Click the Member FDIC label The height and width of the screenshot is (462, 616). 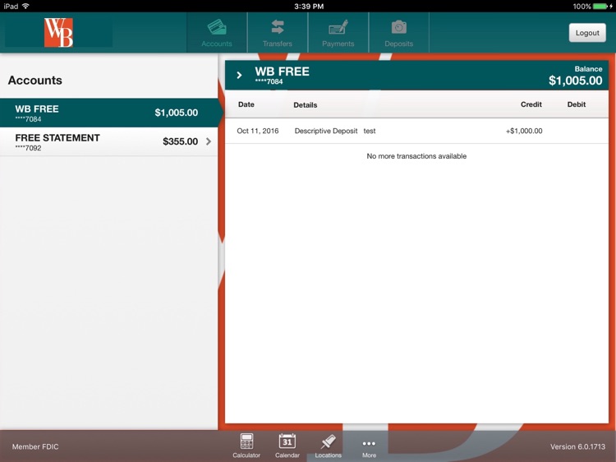35,446
